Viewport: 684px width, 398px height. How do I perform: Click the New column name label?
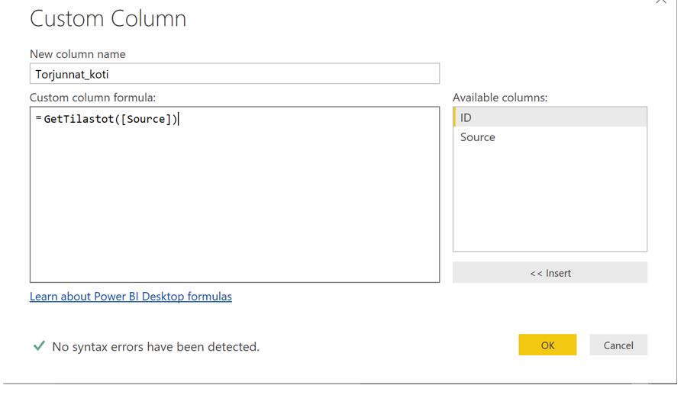coord(78,54)
